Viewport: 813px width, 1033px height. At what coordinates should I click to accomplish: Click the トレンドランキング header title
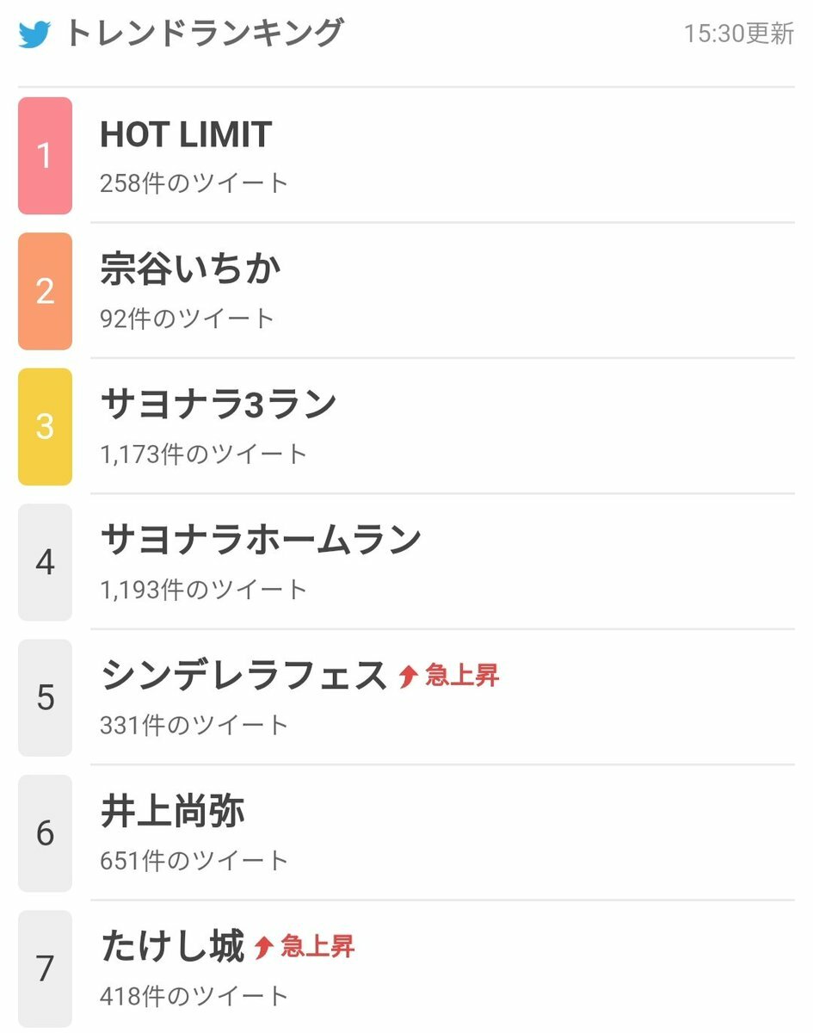204,34
